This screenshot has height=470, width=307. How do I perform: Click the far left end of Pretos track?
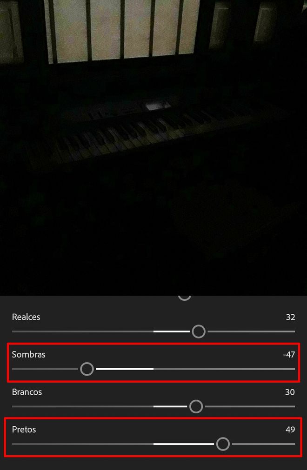[13, 444]
